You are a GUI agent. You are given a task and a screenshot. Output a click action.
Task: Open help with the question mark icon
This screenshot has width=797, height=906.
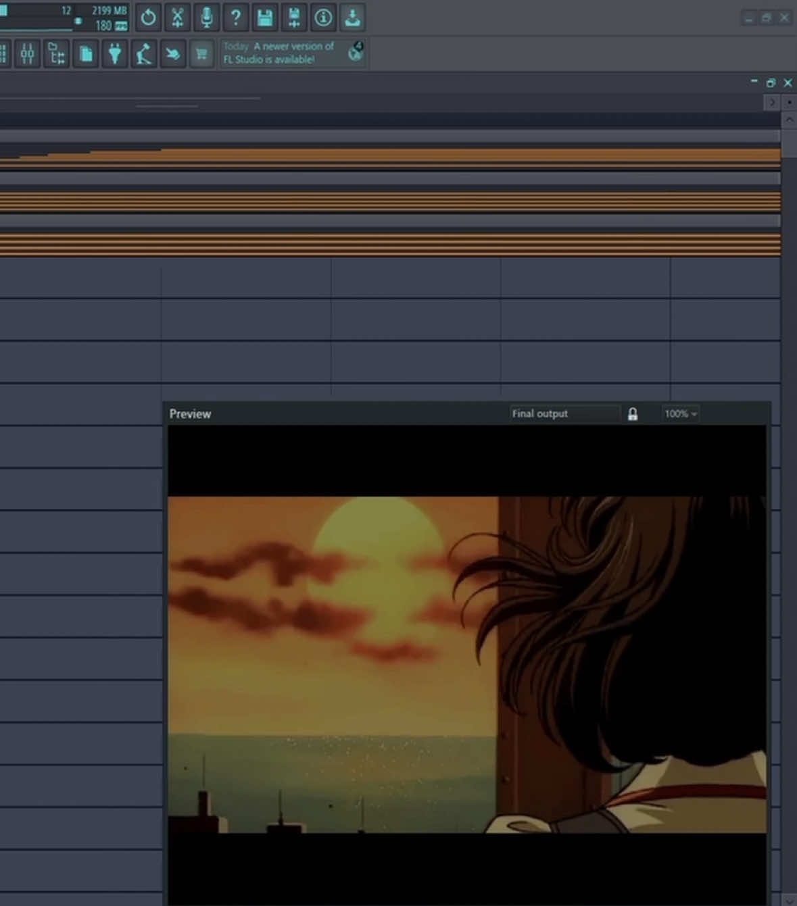tap(235, 18)
